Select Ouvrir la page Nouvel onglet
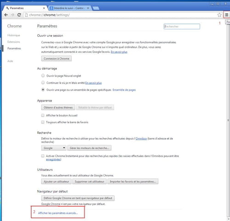The width and height of the screenshot is (230, 221). [43, 76]
